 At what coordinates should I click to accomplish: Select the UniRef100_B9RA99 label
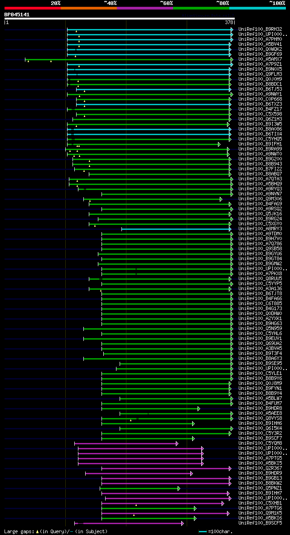(260, 149)
